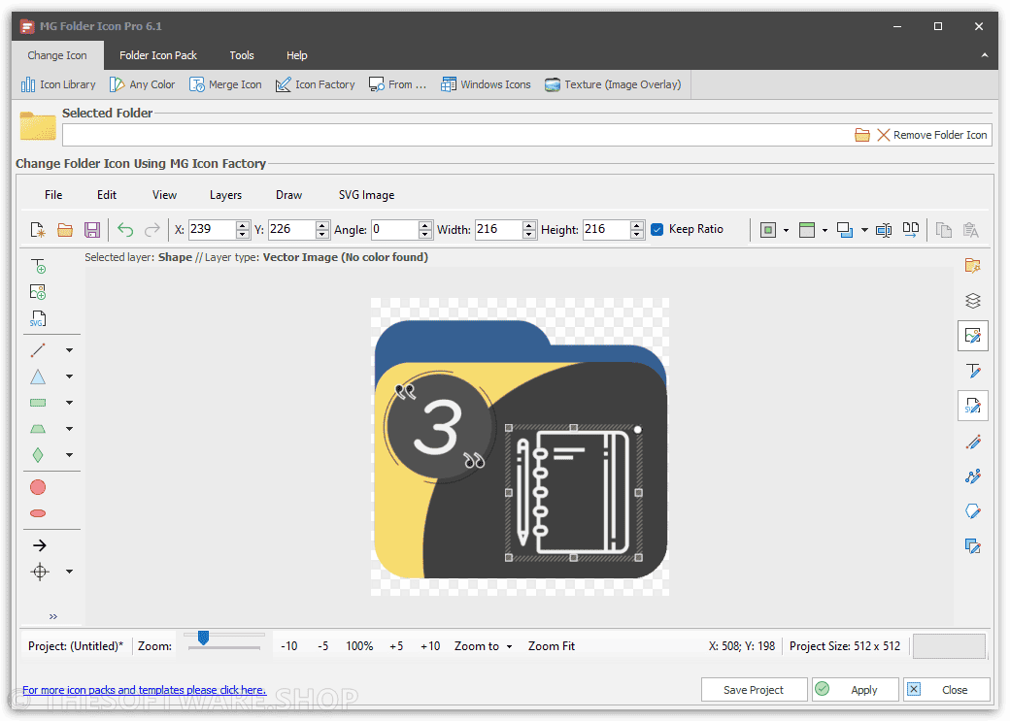Open the layers panel stack icon
The image size is (1010, 721).
(973, 301)
